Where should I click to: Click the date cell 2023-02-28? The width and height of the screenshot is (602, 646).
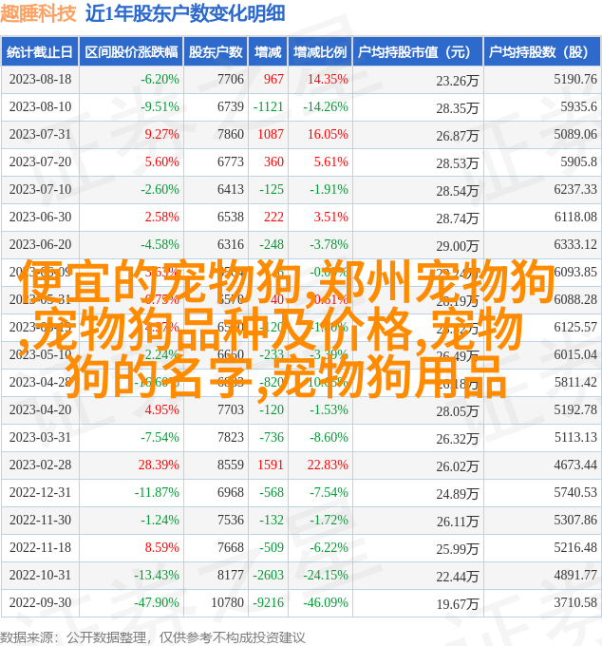point(40,465)
